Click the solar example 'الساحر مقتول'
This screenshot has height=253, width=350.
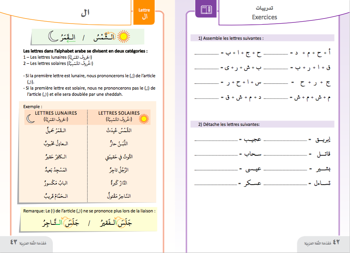[x=119, y=196]
